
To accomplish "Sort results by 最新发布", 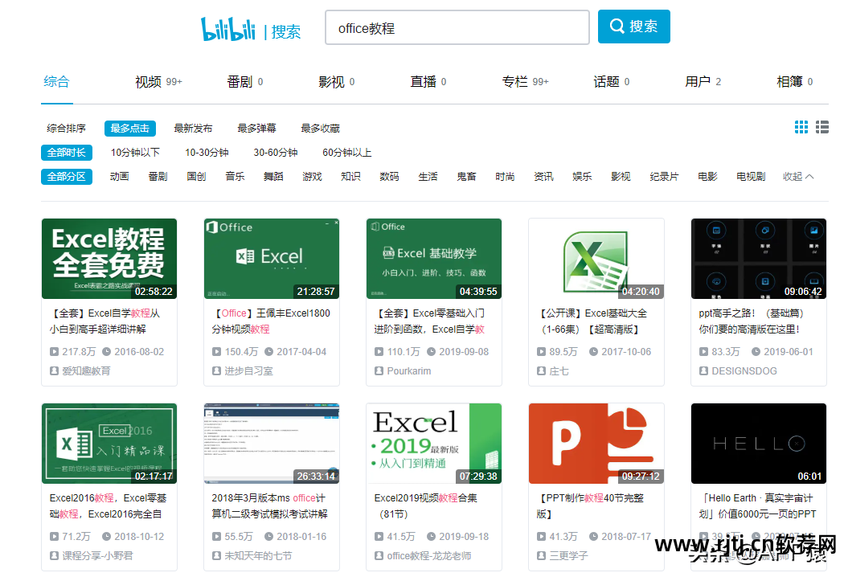I will click(x=193, y=128).
